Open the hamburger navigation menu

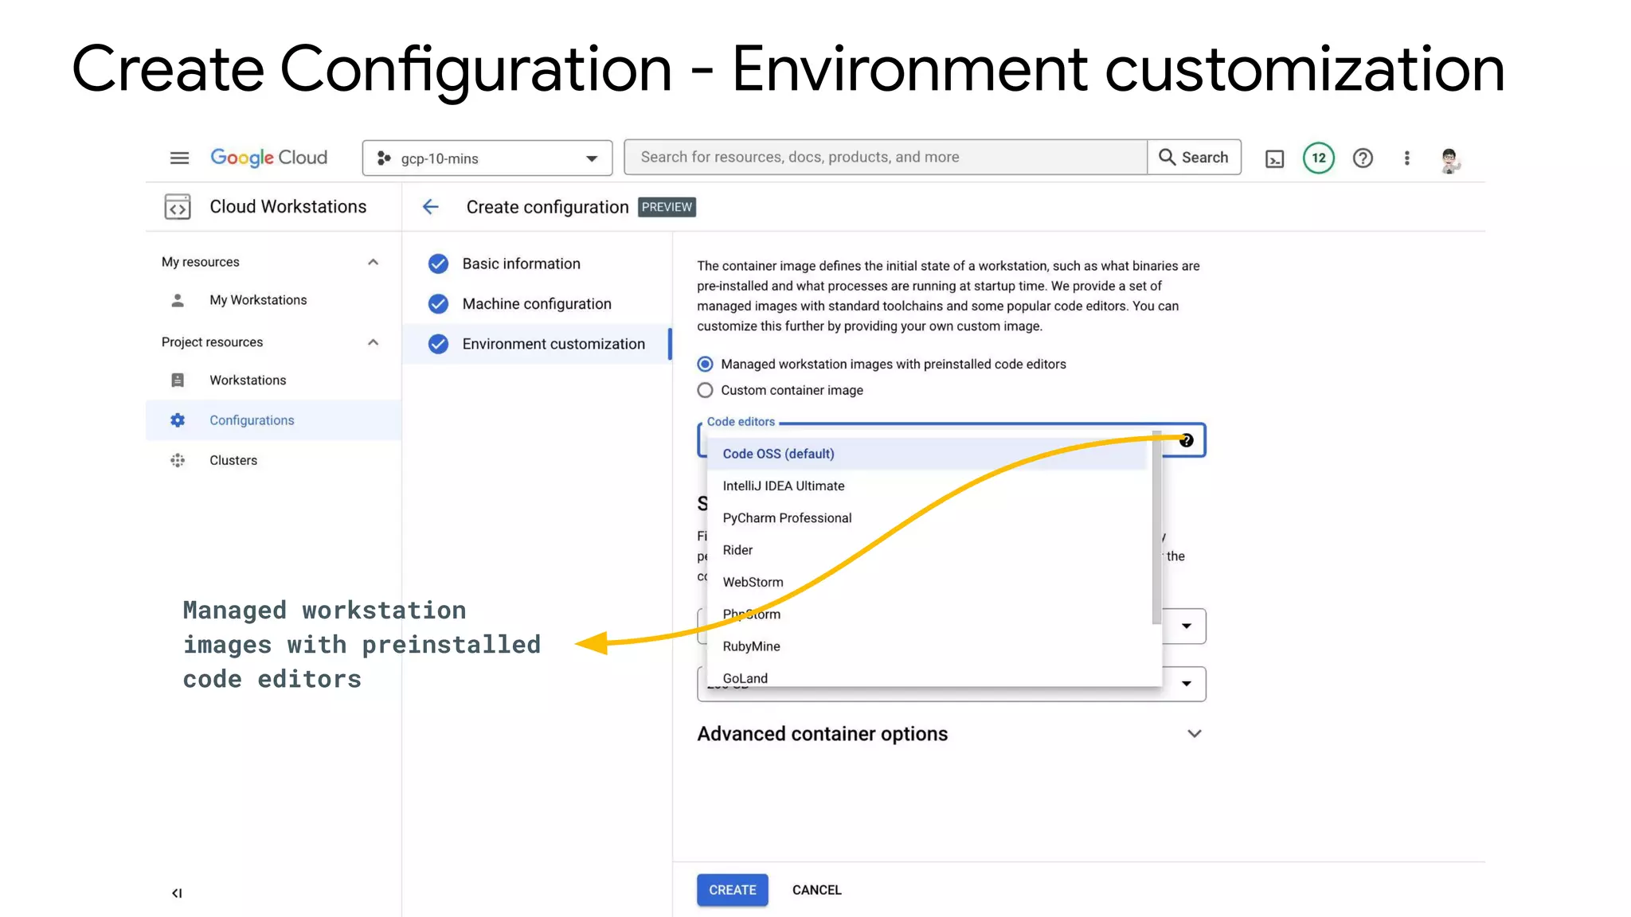(179, 158)
